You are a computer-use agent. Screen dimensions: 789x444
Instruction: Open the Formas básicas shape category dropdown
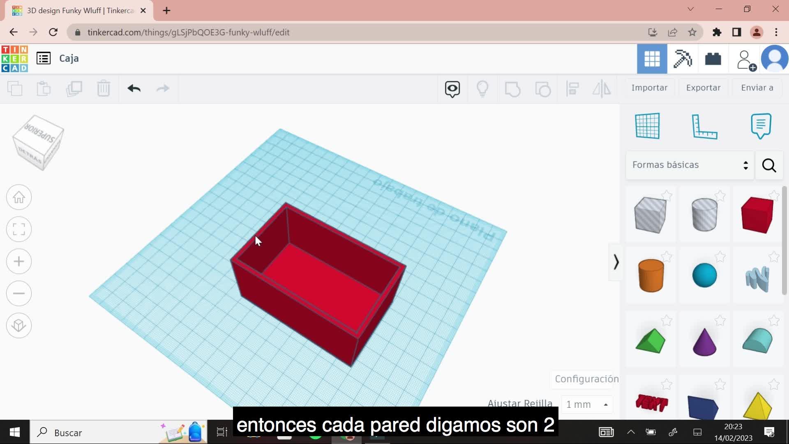click(x=690, y=165)
